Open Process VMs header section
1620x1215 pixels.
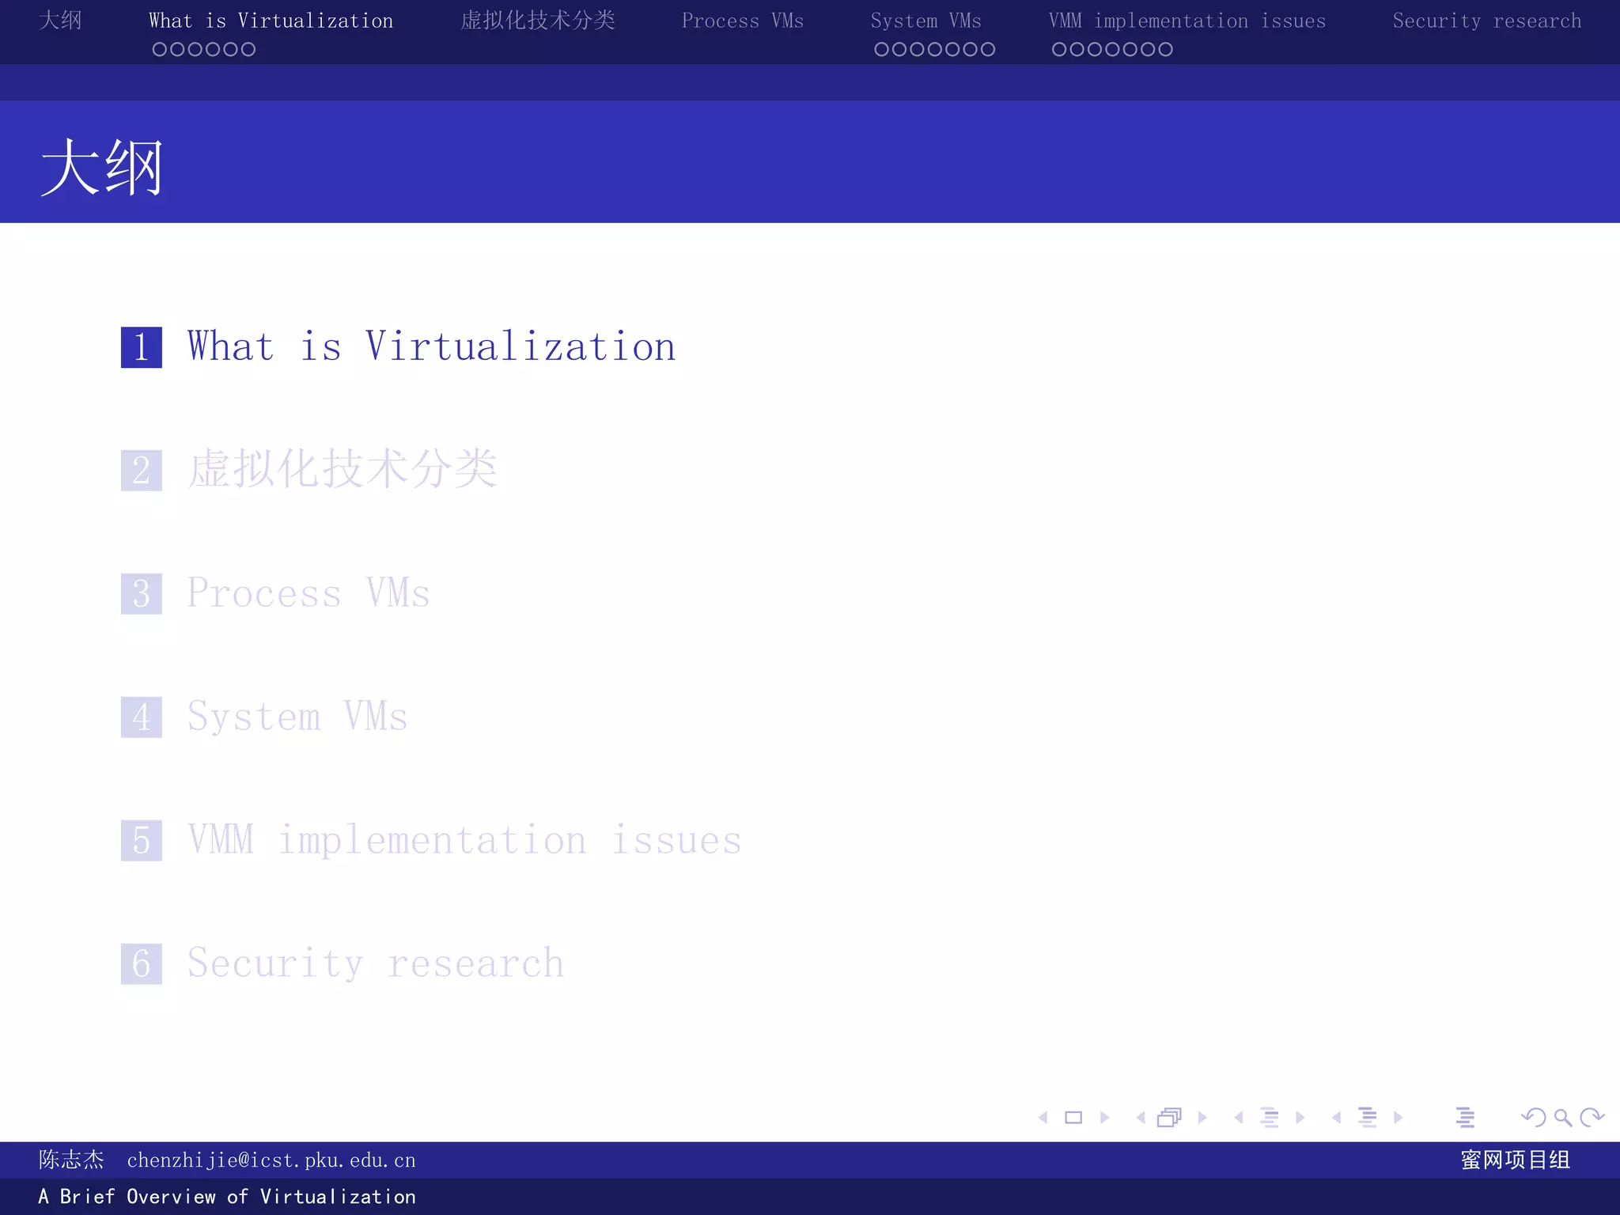(x=743, y=21)
